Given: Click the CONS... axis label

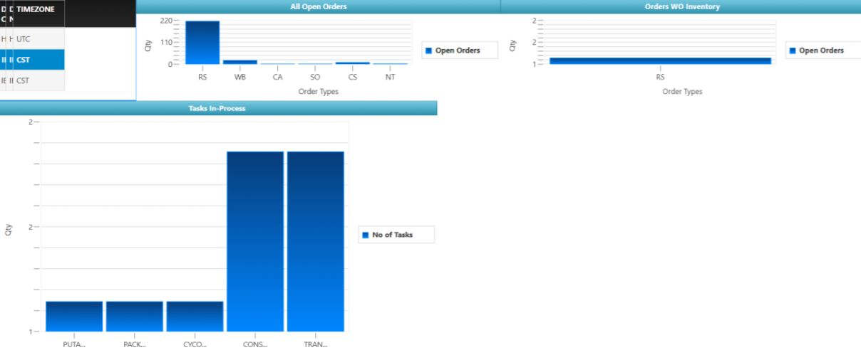Looking at the screenshot, I should pyautogui.click(x=255, y=344).
